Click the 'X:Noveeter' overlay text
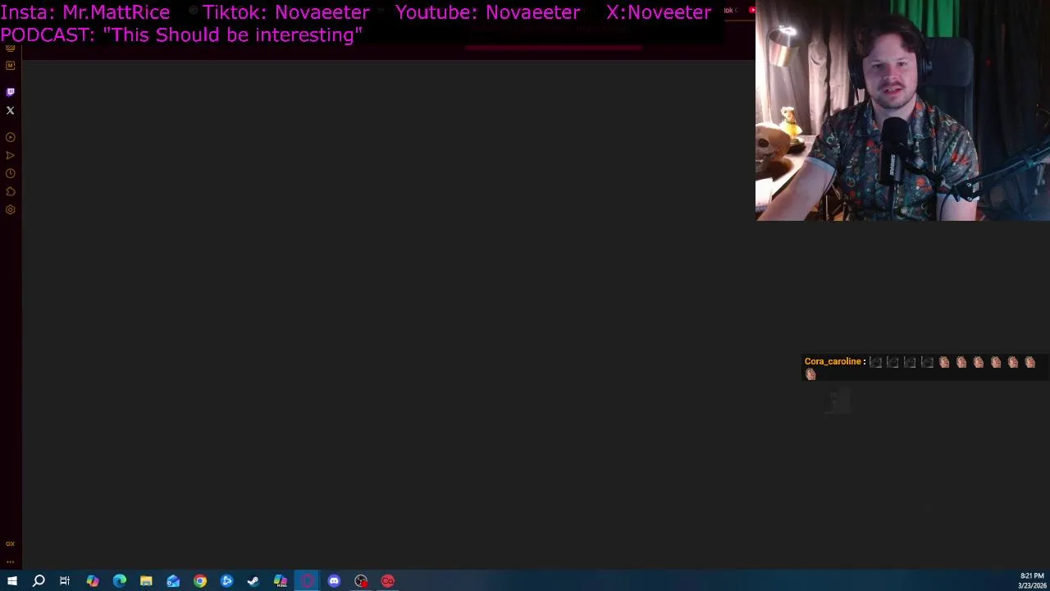 pos(659,12)
